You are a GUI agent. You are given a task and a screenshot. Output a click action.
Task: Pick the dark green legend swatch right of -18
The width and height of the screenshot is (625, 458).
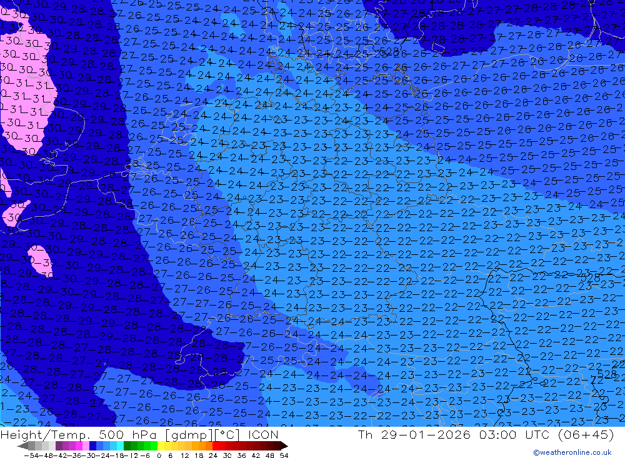click(x=127, y=446)
